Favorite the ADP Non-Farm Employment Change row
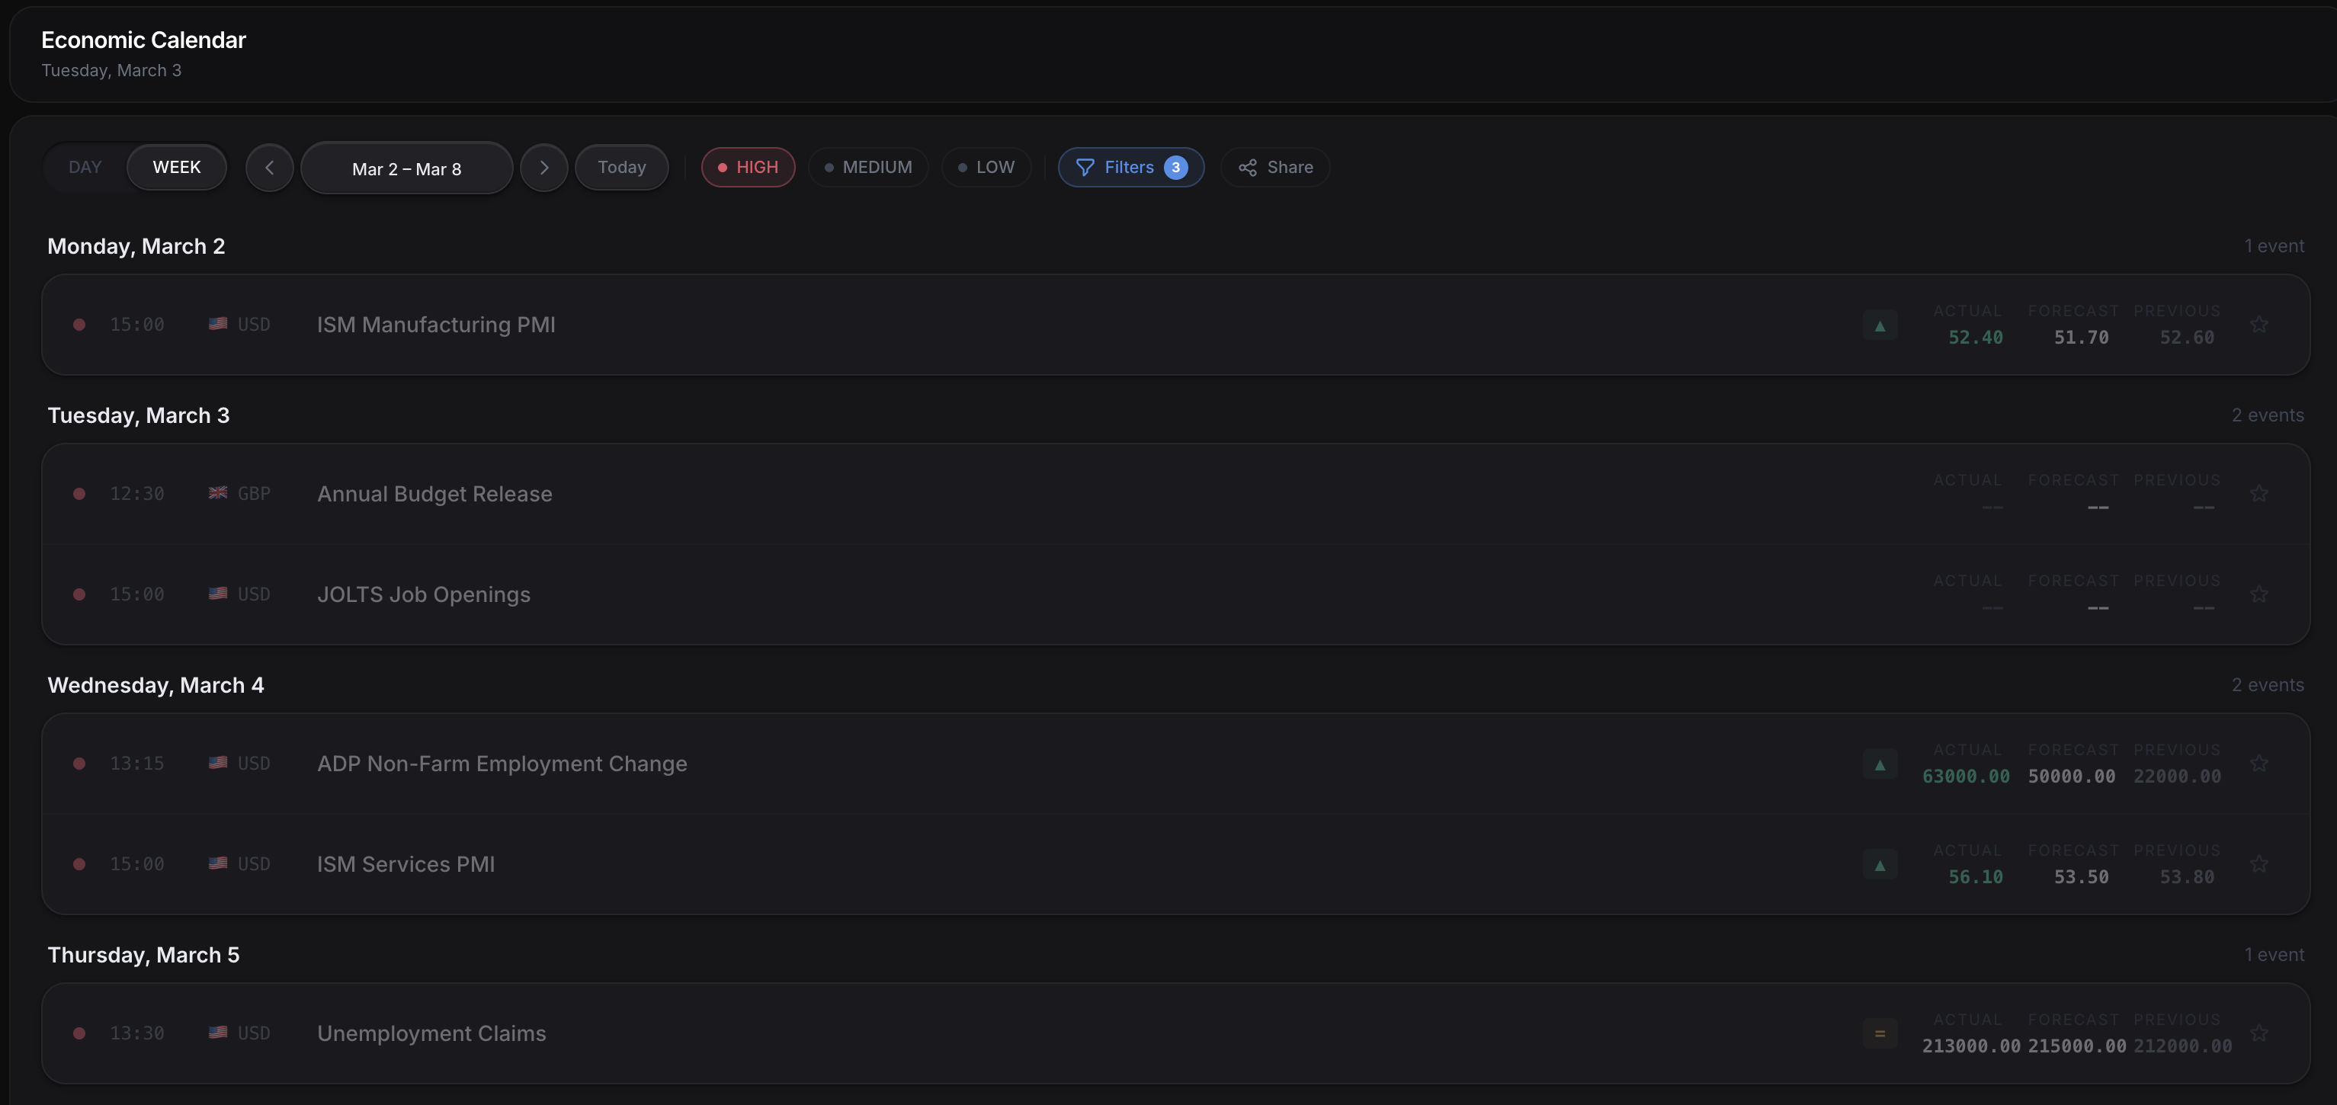2337x1105 pixels. click(2258, 764)
